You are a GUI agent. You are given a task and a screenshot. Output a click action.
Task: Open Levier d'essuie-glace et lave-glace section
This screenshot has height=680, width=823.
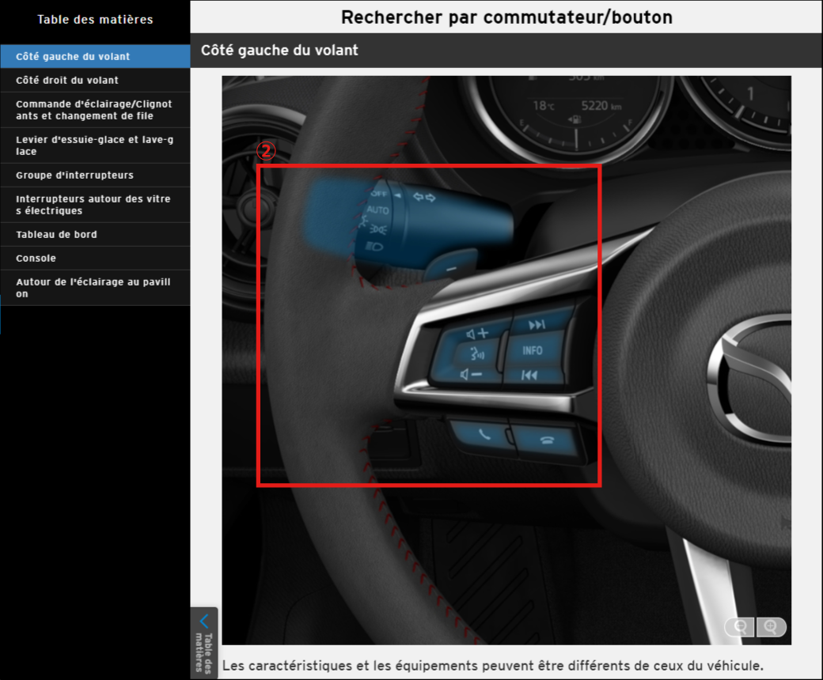[x=95, y=145]
